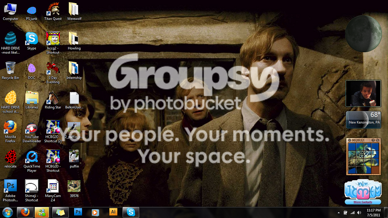The height and width of the screenshot is (218, 388).
Task: Launch the Titan Quest shortcut
Action: [53, 12]
